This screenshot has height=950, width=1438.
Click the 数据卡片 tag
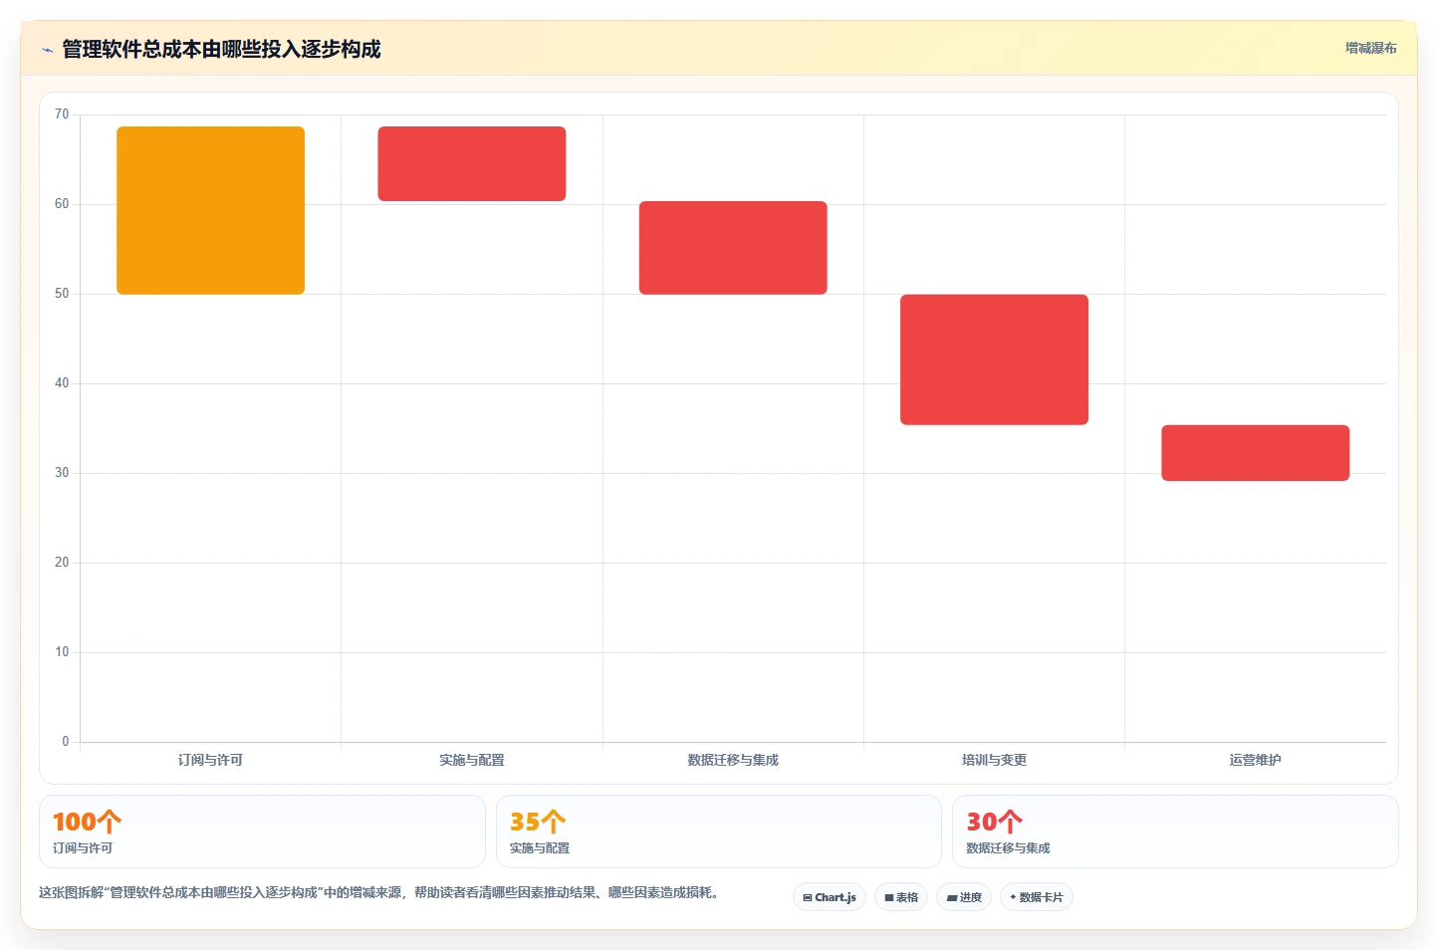click(1037, 897)
